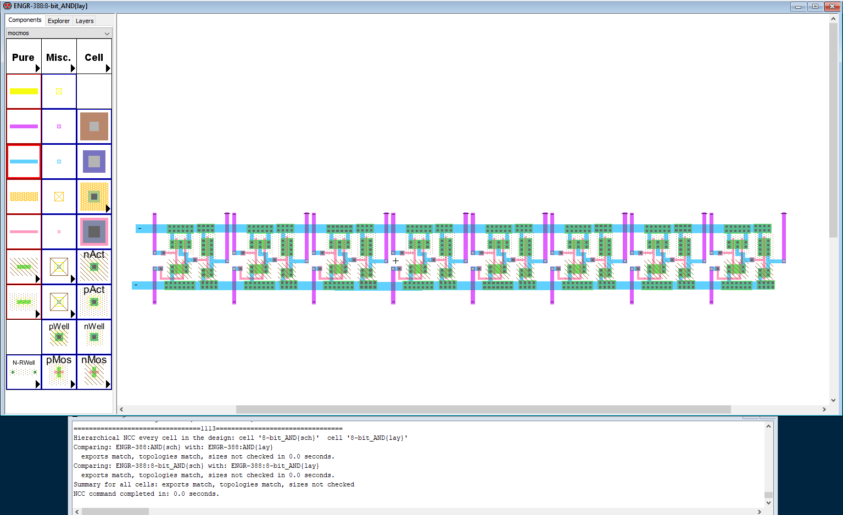Select the magenta metal arc
843x515 pixels.
(24, 126)
